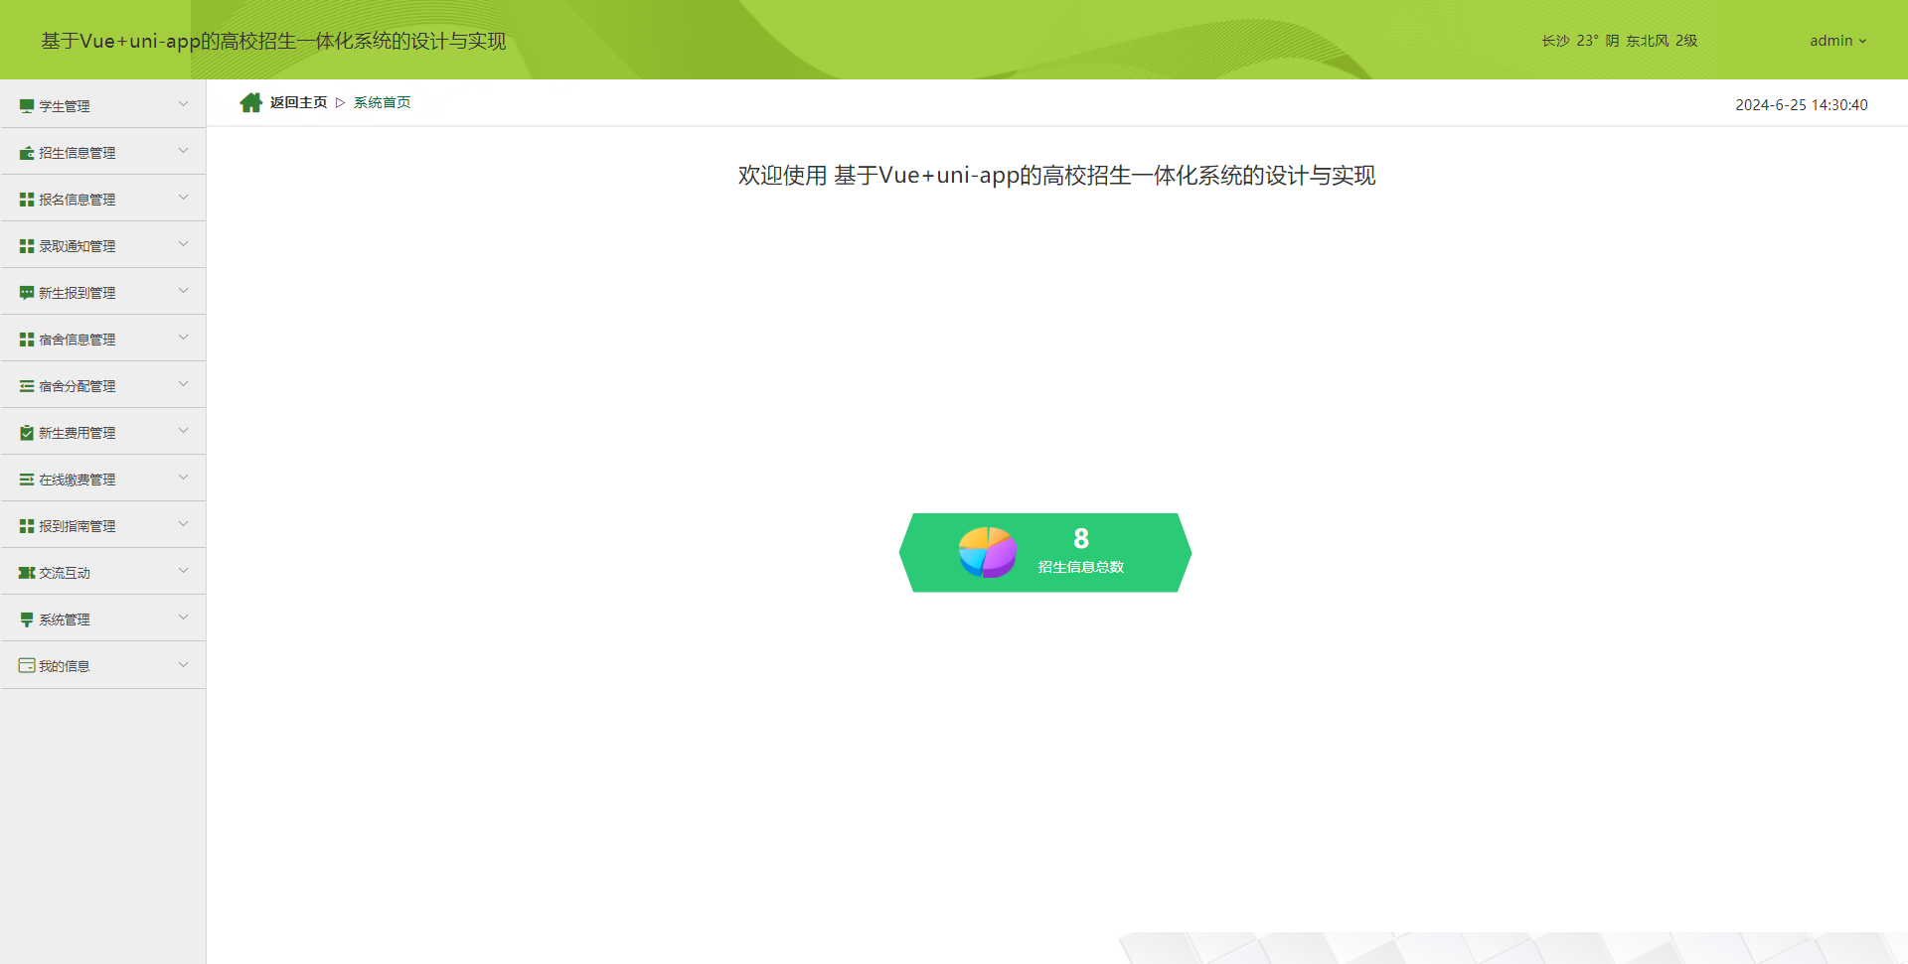The width and height of the screenshot is (1908, 964).
Task: Click the 2024-6-25 timestamp
Action: (1802, 104)
